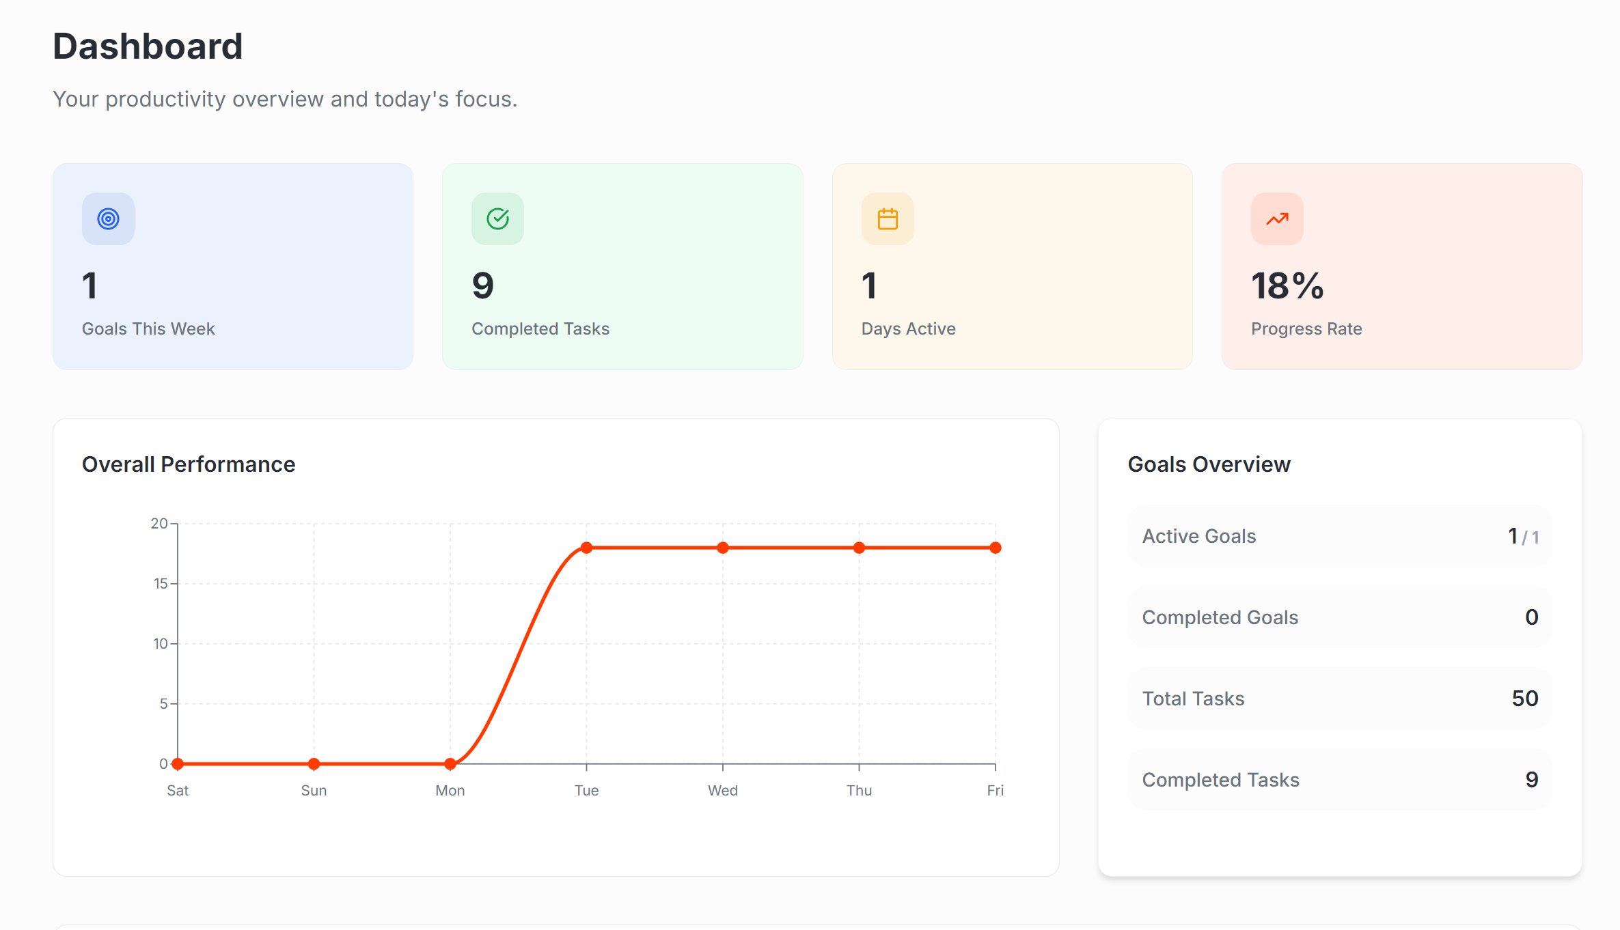Click the Friday data point on chart

point(996,548)
